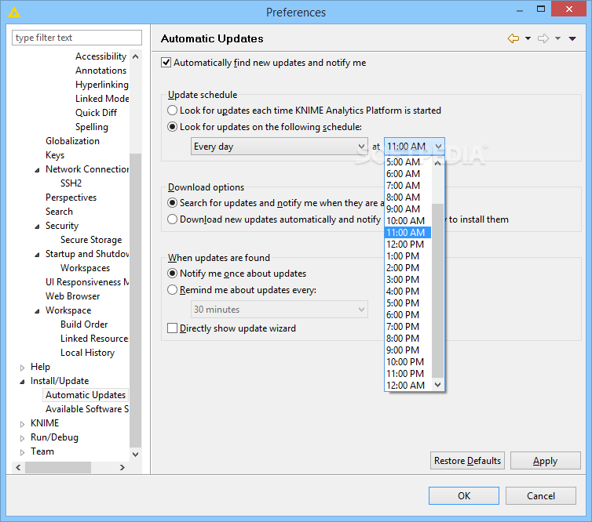The image size is (592, 522).
Task: Click tree horizontal scroll left arrow
Action: [18, 467]
